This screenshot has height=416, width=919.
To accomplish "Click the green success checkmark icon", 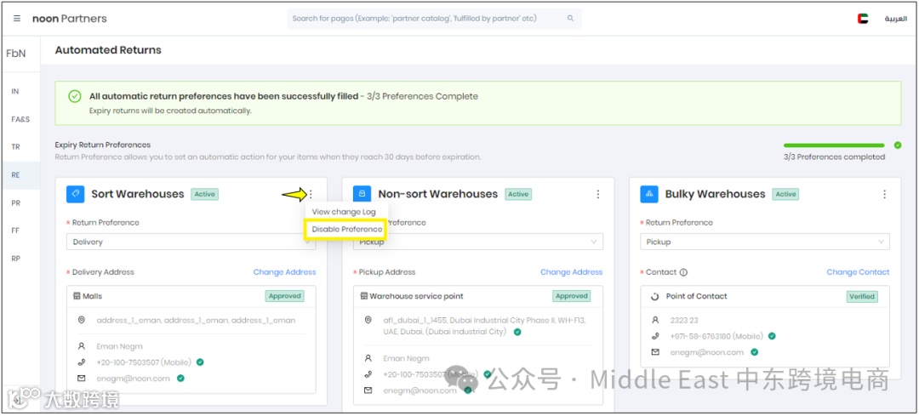I will pyautogui.click(x=74, y=97).
